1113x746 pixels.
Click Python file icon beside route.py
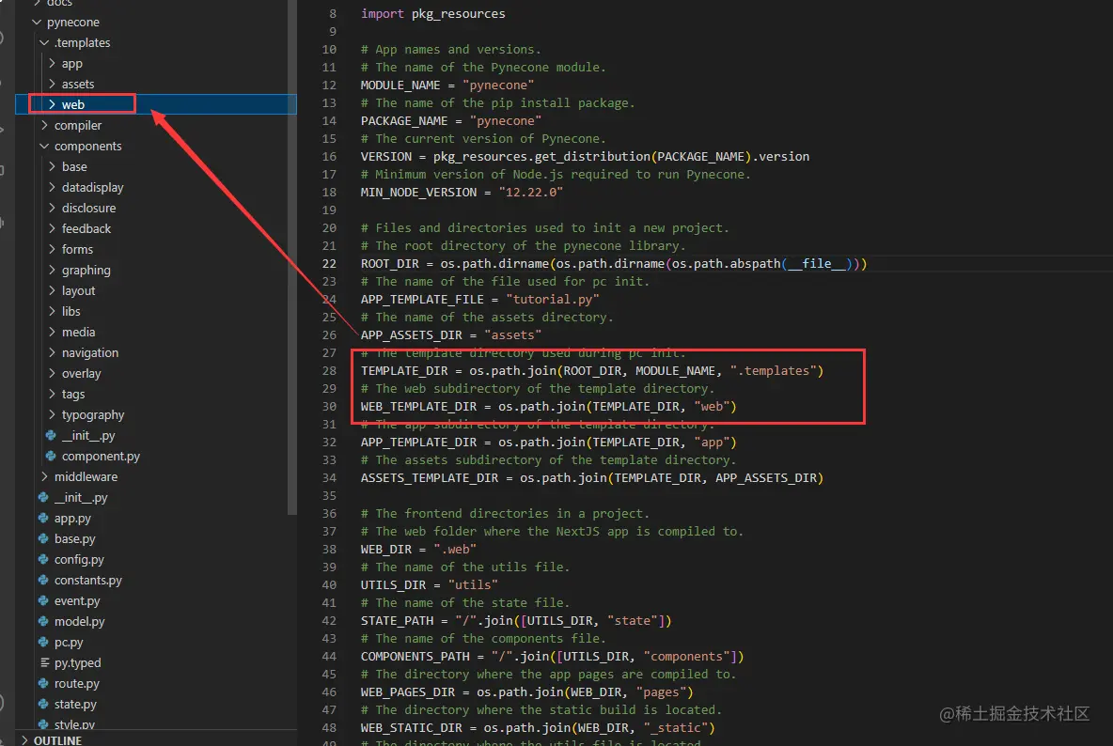[x=44, y=683]
